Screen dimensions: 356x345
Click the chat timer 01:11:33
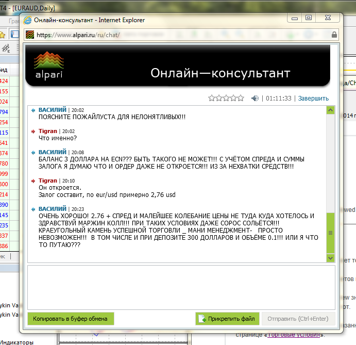pyautogui.click(x=279, y=98)
